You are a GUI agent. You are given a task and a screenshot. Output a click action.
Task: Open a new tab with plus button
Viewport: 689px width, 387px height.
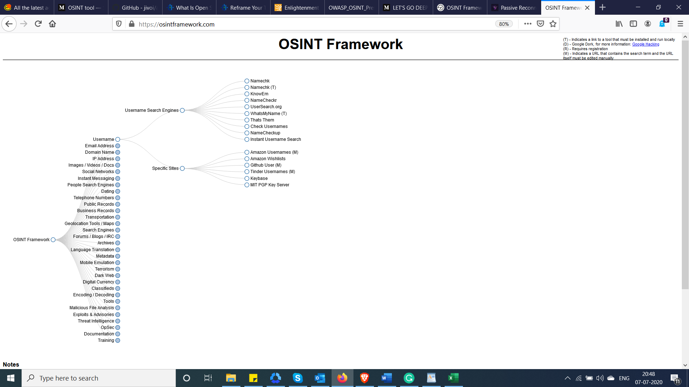point(603,8)
